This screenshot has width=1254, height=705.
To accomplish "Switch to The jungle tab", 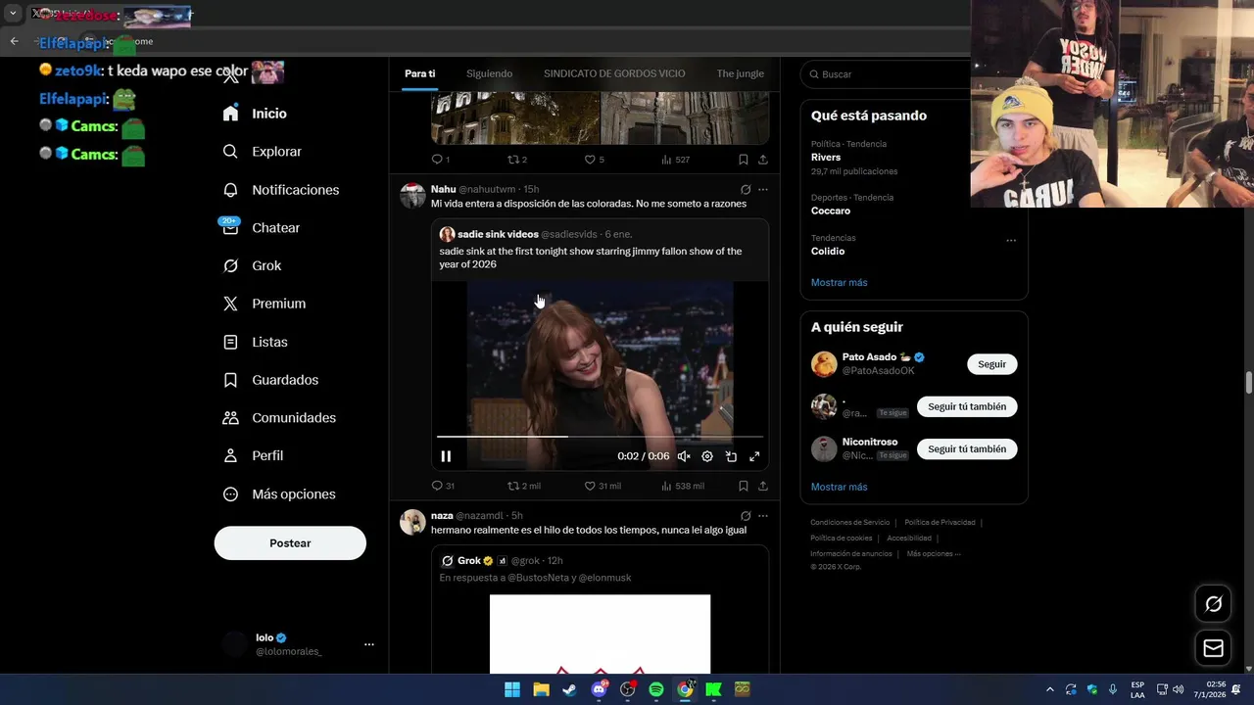I will [x=740, y=73].
